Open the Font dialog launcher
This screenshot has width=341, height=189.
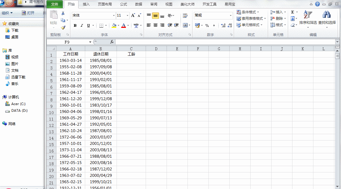click(141, 35)
